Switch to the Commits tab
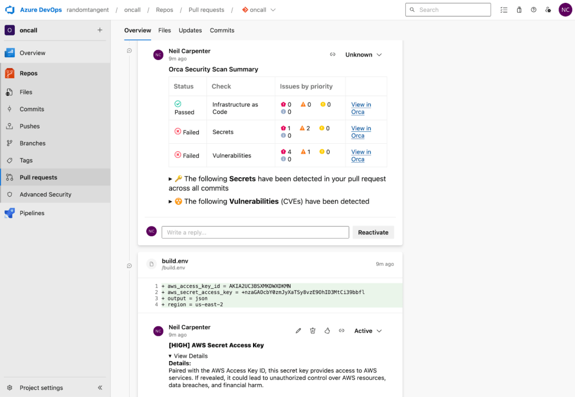 [222, 31]
